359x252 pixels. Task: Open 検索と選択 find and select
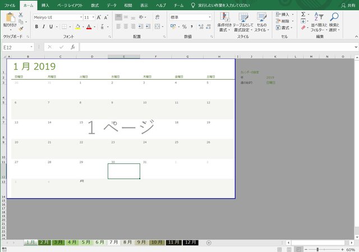point(334,22)
